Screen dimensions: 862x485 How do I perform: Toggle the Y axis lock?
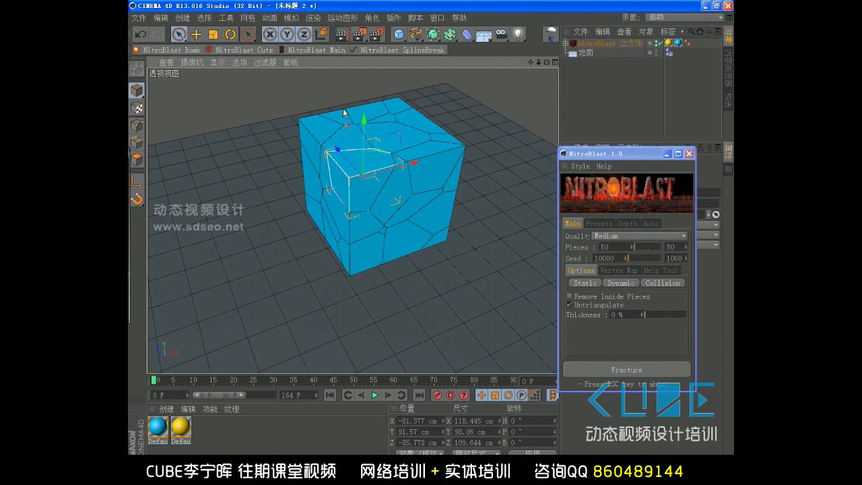pos(287,34)
